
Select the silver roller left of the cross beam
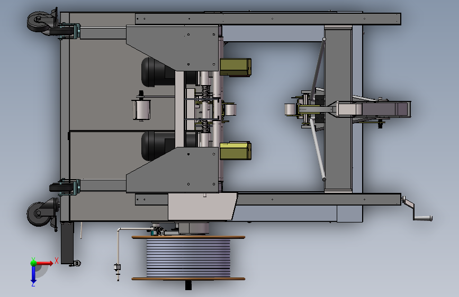click(x=290, y=109)
